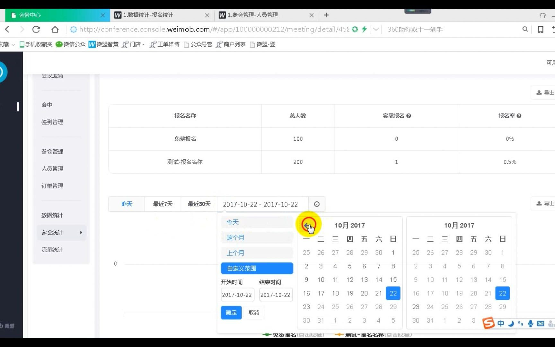555x347 pixels.
Task: Reload the page with refresh icon
Action: [36, 29]
